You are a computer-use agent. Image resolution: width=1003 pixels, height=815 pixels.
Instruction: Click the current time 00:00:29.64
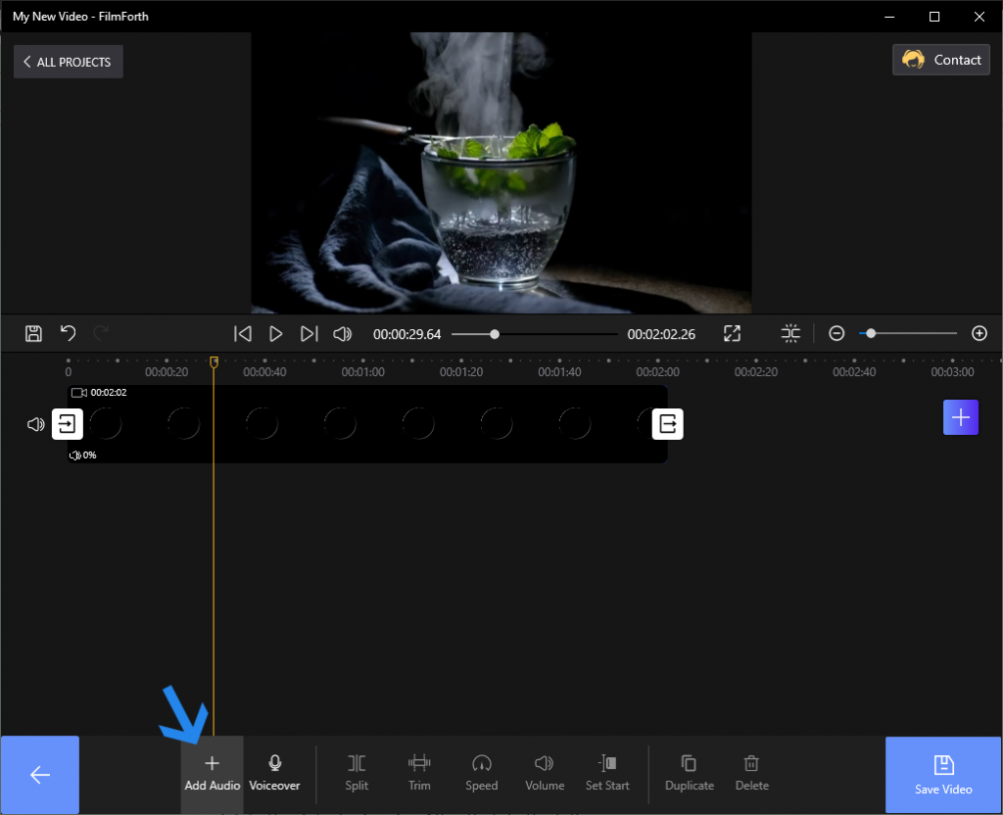click(406, 334)
